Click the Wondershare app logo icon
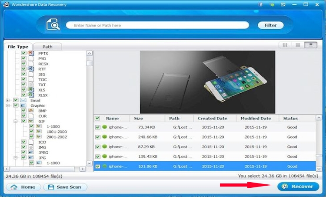 pyautogui.click(x=6, y=4)
